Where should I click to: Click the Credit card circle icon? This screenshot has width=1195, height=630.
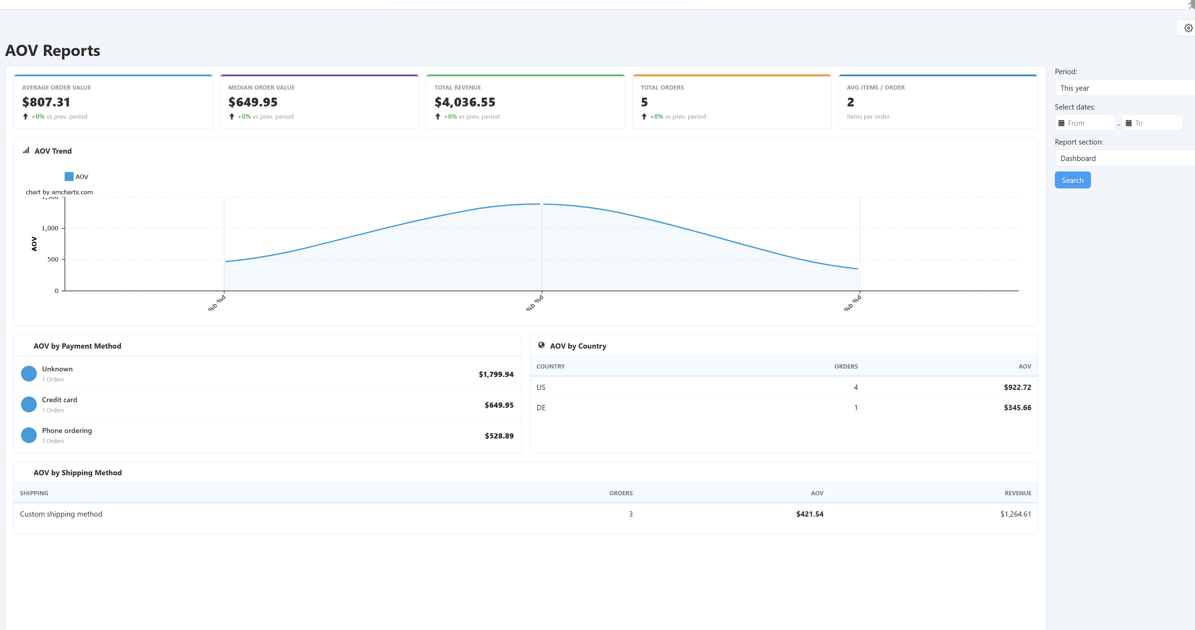29,405
